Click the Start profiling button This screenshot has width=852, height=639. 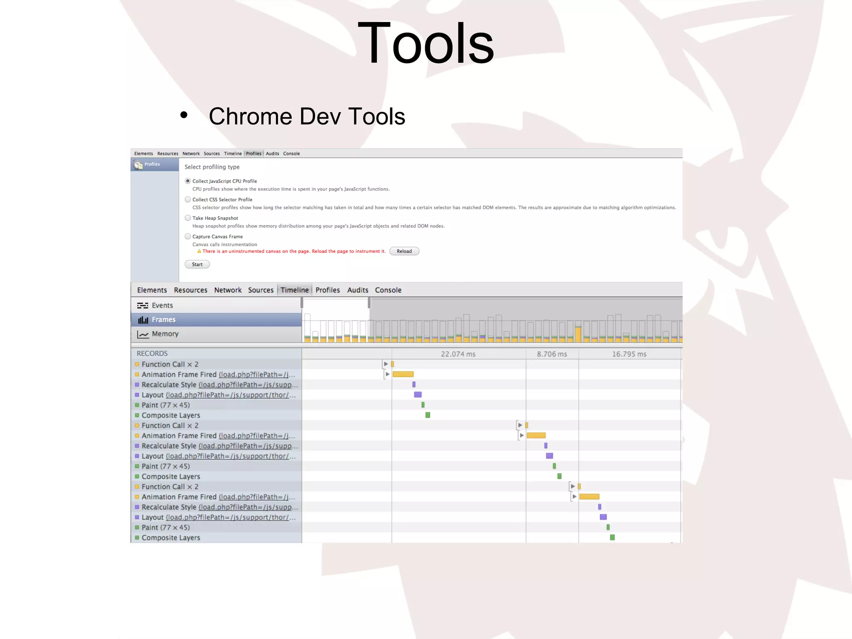click(197, 264)
